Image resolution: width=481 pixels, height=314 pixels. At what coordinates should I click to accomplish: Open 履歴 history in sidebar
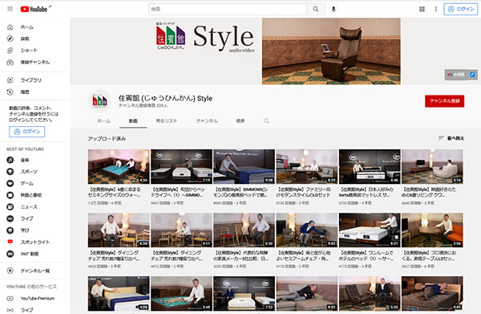pyautogui.click(x=34, y=92)
